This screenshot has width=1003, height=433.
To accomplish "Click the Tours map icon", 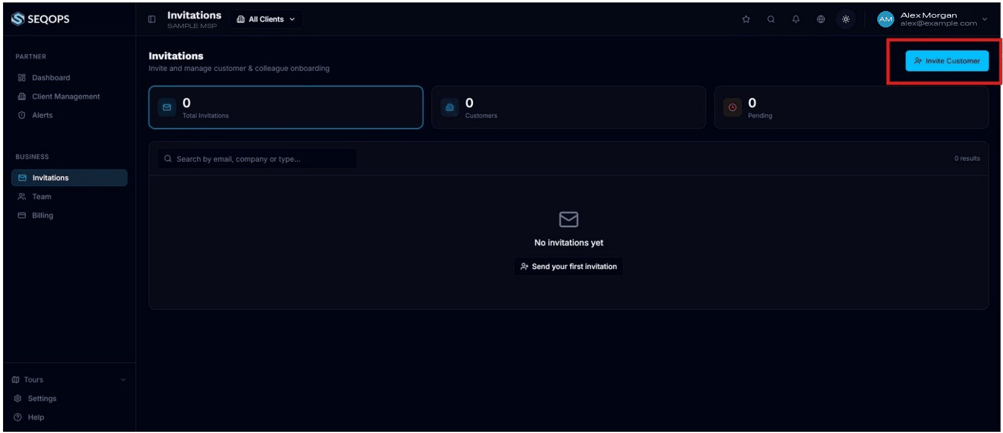I will 16,380.
